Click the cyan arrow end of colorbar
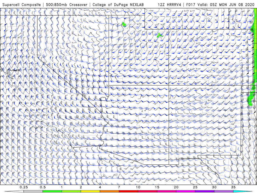Screen dimensions: 257x193 pos(243,191)
